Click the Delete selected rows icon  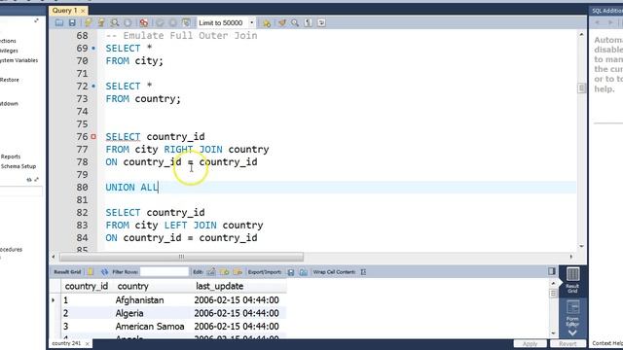(x=238, y=272)
